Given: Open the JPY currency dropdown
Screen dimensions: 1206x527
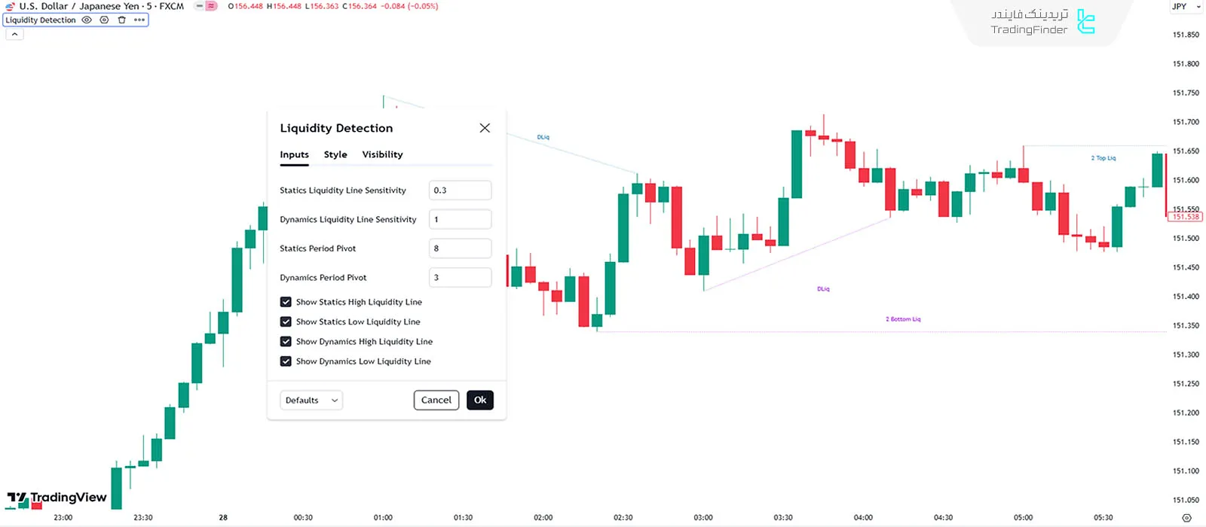Looking at the screenshot, I should [x=1185, y=7].
